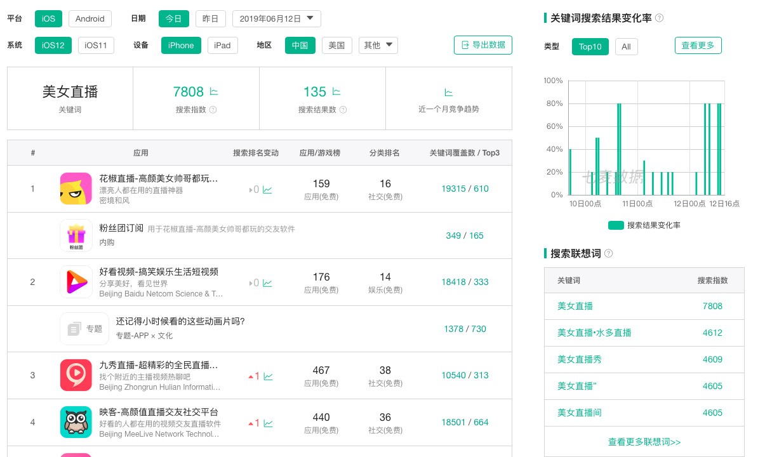Image resolution: width=765 pixels, height=457 pixels.
Task: Select 昨日 date option
Action: (210, 18)
